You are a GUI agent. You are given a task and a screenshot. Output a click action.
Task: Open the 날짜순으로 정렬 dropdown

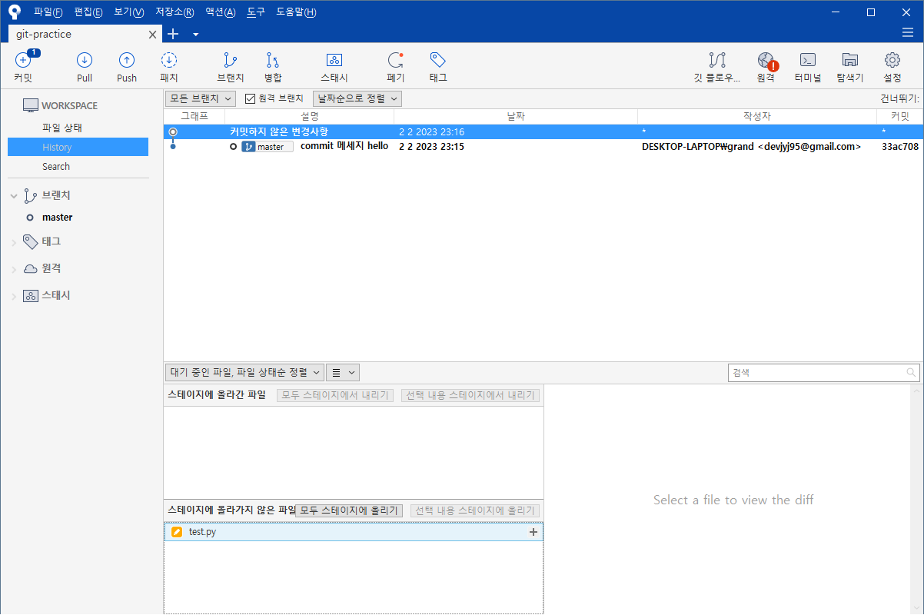click(x=357, y=98)
